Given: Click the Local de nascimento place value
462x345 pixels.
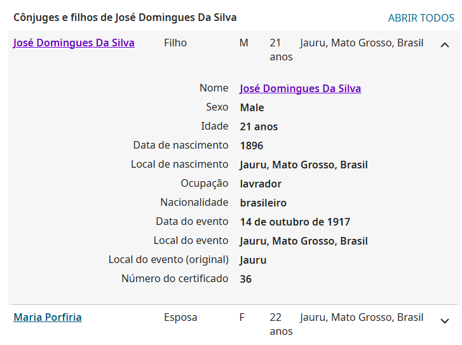Looking at the screenshot, I should pos(304,165).
